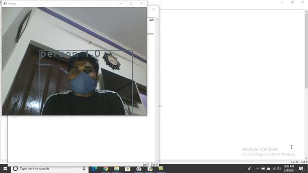Minimize the maximized editor window

pyautogui.click(x=282, y=2)
